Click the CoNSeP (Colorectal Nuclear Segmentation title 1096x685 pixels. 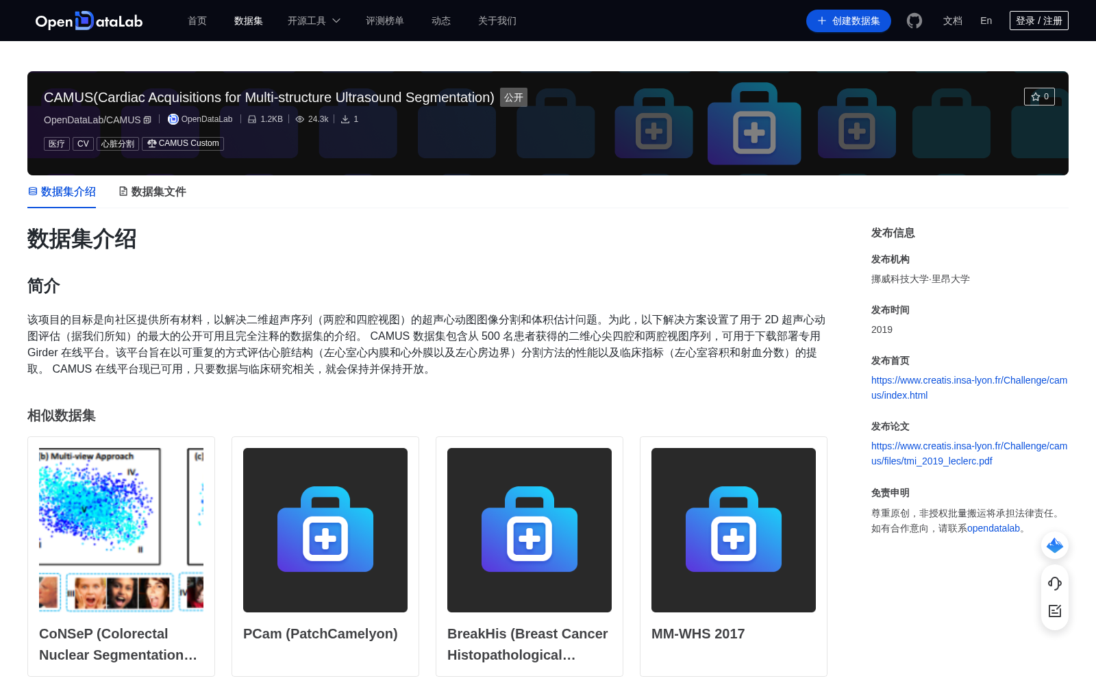pyautogui.click(x=119, y=644)
